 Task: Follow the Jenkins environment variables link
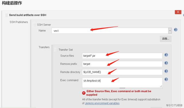point(102,103)
